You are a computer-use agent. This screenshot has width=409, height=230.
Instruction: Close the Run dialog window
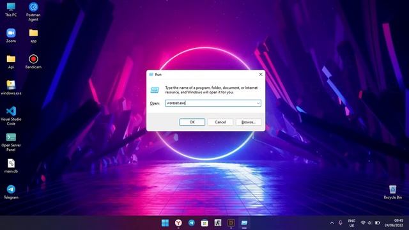point(260,74)
